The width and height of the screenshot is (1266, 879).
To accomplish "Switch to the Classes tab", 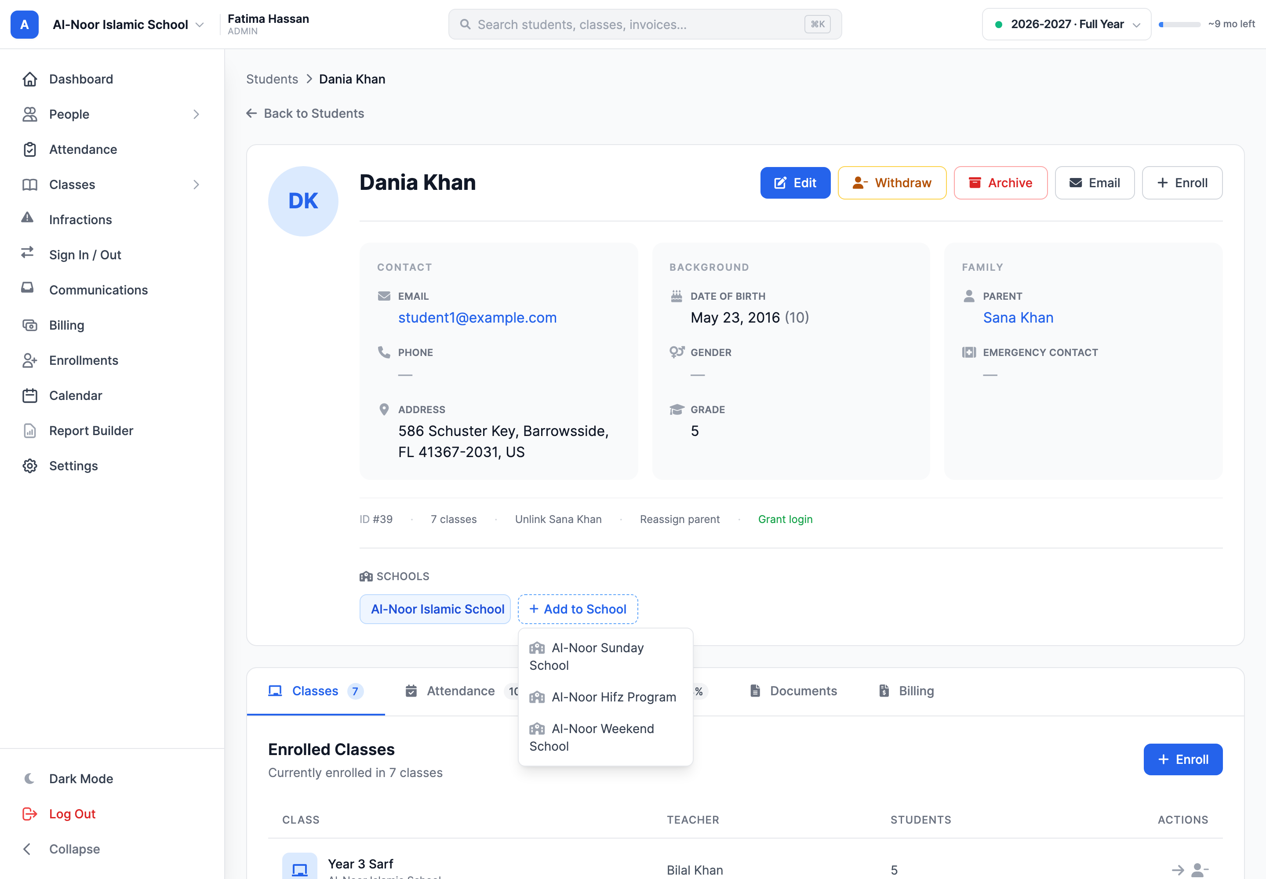I will coord(316,691).
